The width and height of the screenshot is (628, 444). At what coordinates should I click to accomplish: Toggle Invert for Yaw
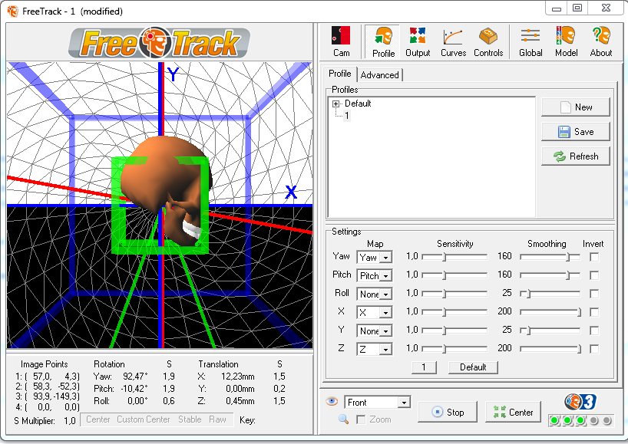point(594,257)
